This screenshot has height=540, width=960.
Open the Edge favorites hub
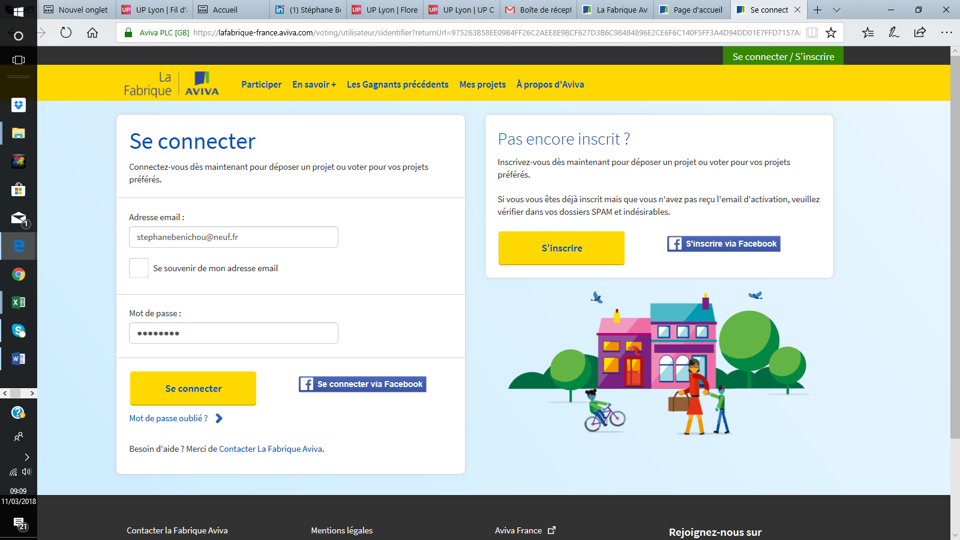tap(868, 32)
